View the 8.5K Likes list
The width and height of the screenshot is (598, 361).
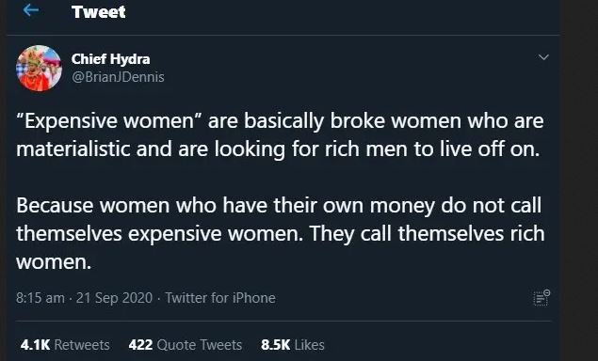pos(293,345)
